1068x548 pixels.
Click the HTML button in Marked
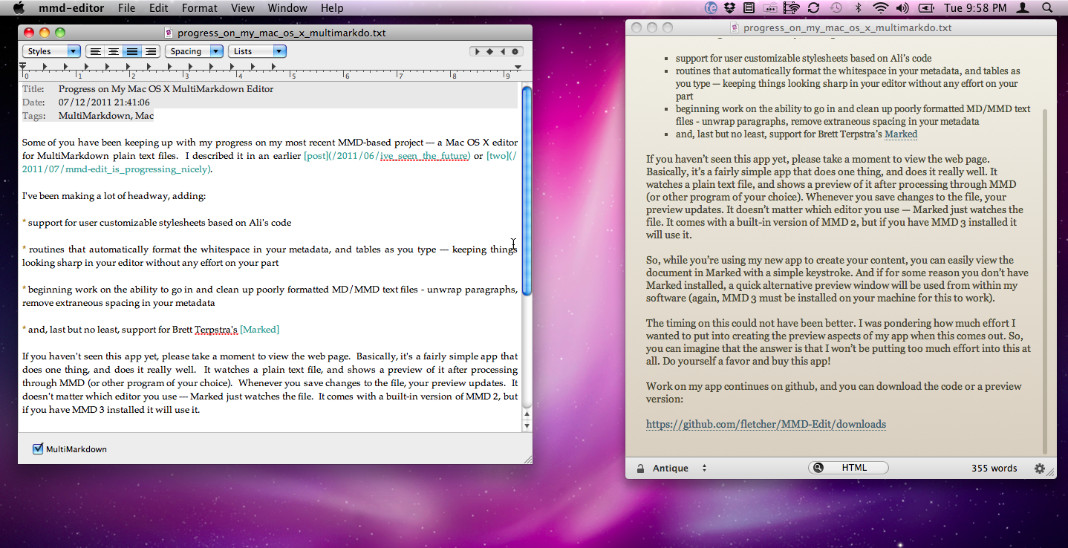[x=848, y=468]
